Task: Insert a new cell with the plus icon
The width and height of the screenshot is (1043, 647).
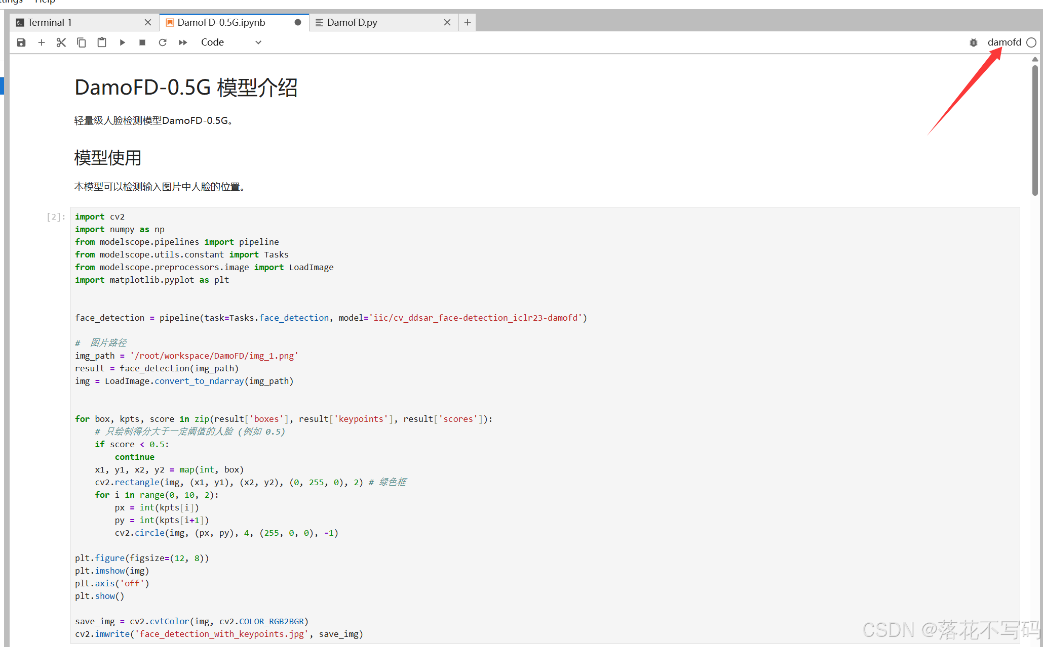Action: click(x=42, y=42)
